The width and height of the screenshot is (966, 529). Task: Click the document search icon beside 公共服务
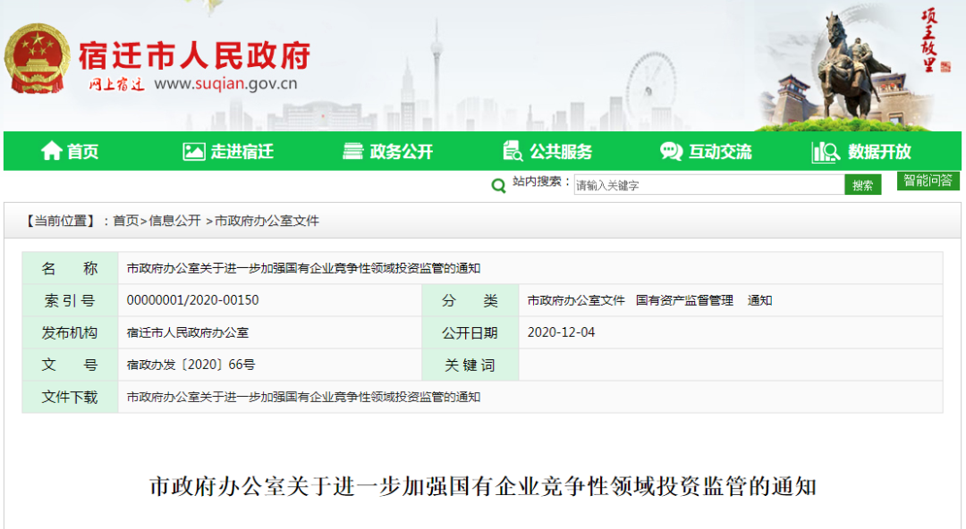coord(513,151)
